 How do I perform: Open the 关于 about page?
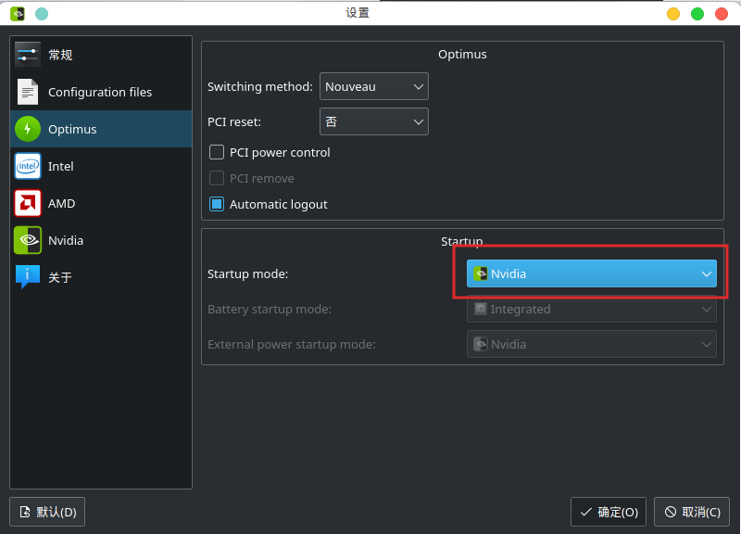101,277
